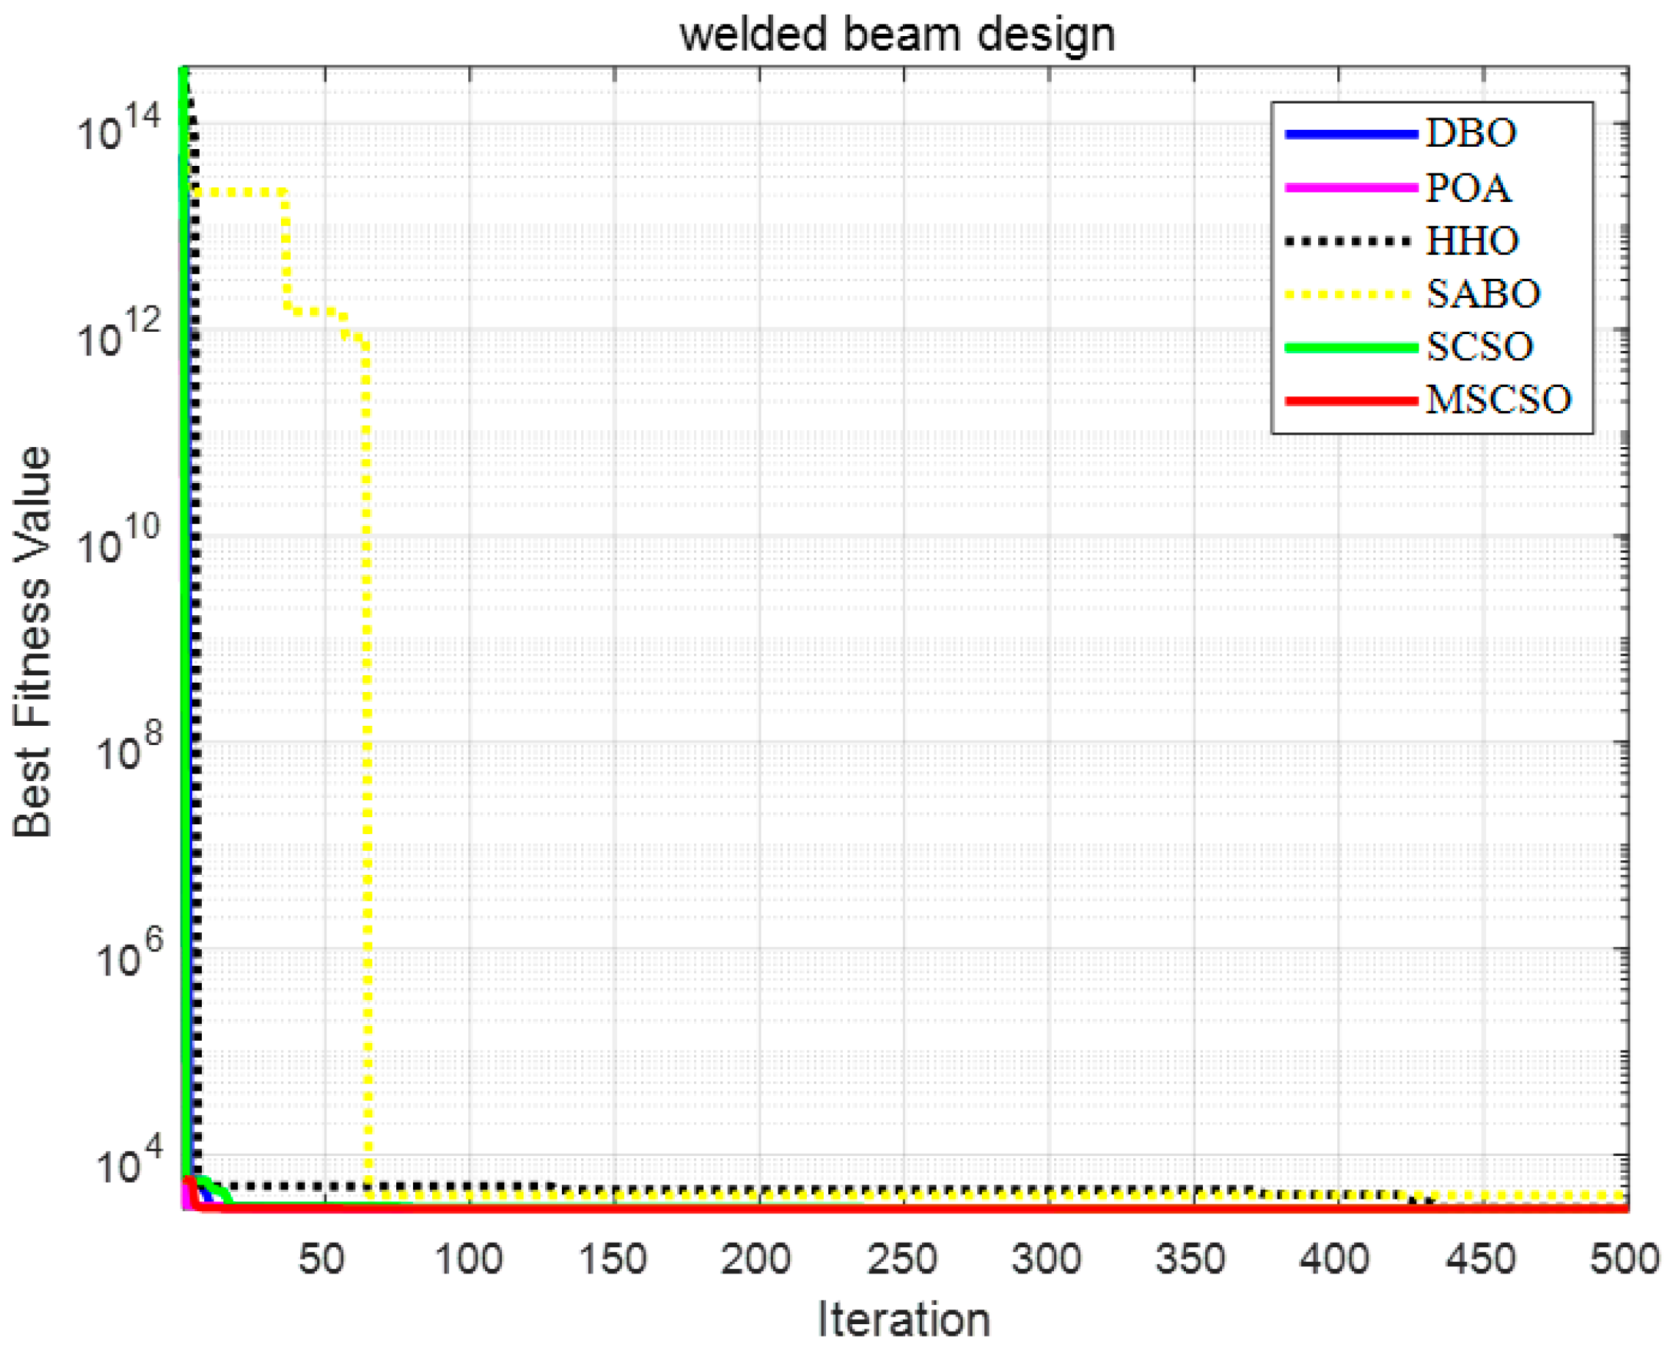Viewport: 1672px width, 1351px height.
Task: Click the y-axis tick label 10^8
Action: tap(128, 747)
